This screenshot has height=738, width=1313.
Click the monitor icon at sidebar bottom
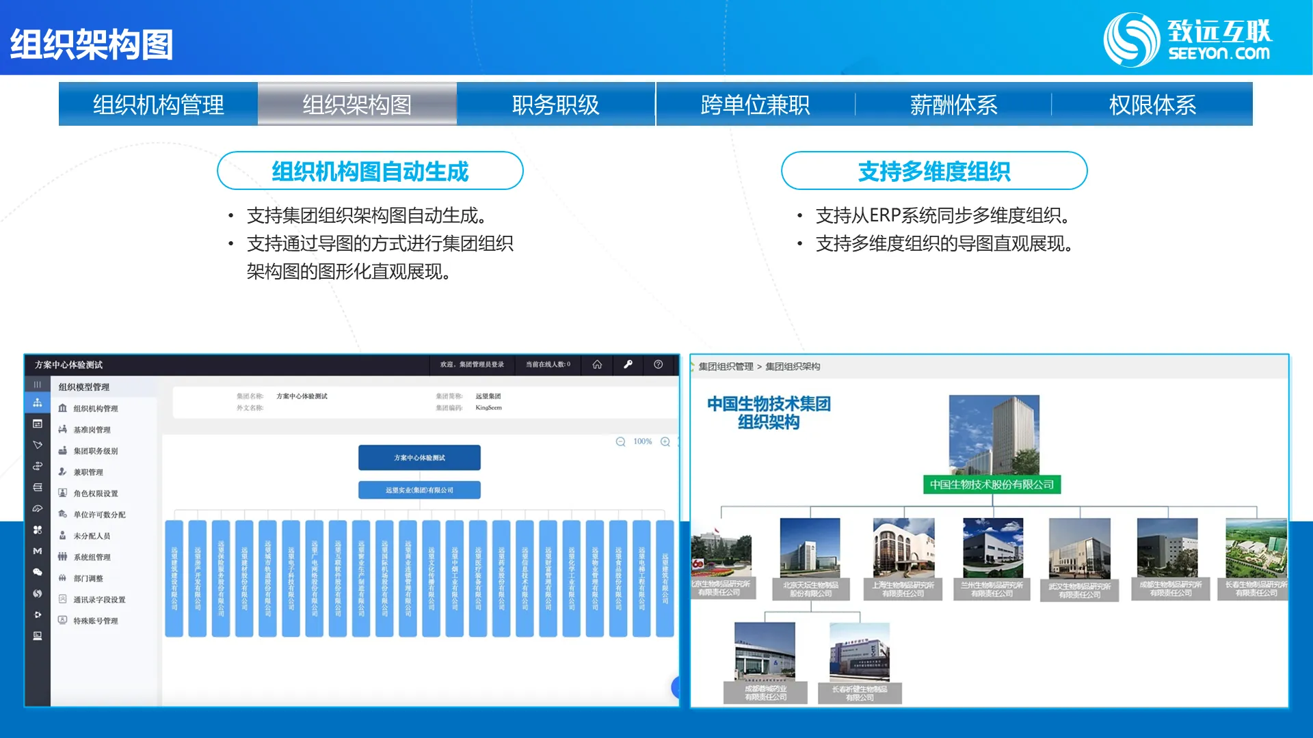tap(38, 635)
